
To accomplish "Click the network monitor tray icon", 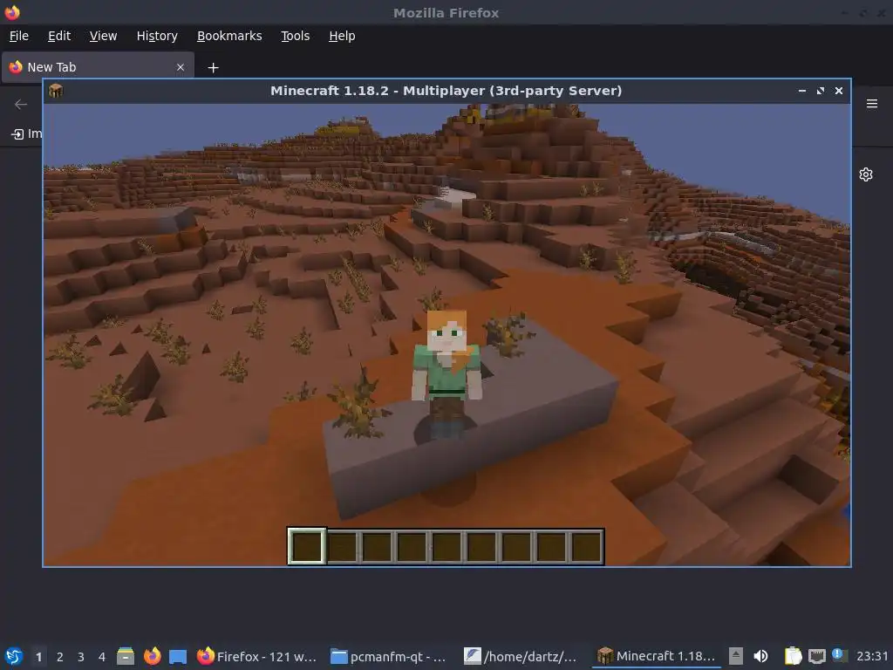I will pos(816,656).
